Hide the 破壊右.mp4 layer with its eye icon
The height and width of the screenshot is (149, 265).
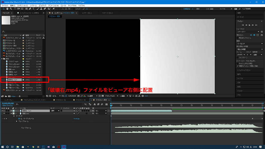pos(2,111)
